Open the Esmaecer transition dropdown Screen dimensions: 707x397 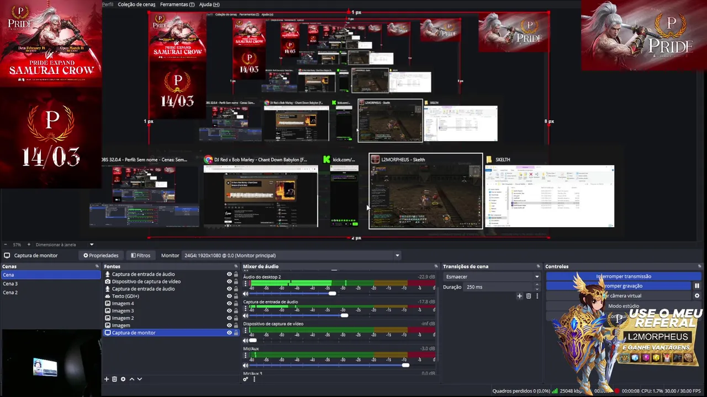coord(492,277)
